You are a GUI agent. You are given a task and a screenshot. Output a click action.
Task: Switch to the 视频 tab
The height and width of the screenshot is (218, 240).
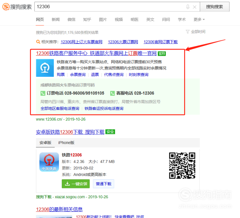tap(119, 19)
